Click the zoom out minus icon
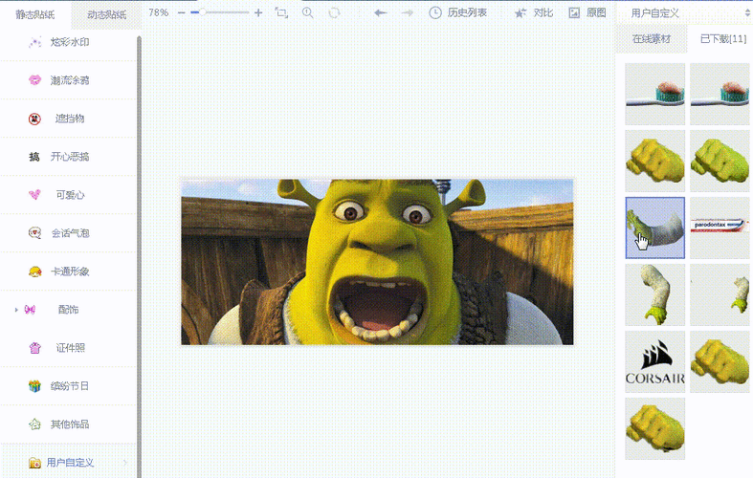This screenshot has width=753, height=478. coord(181,13)
